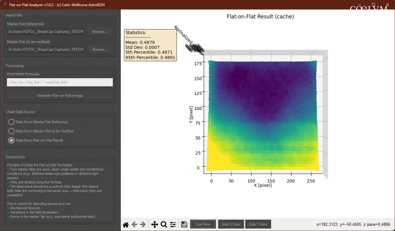Screen dimensions: 395x231
Task: Select Data from Flat-on-Flat Result option
Action: [x=12, y=140]
